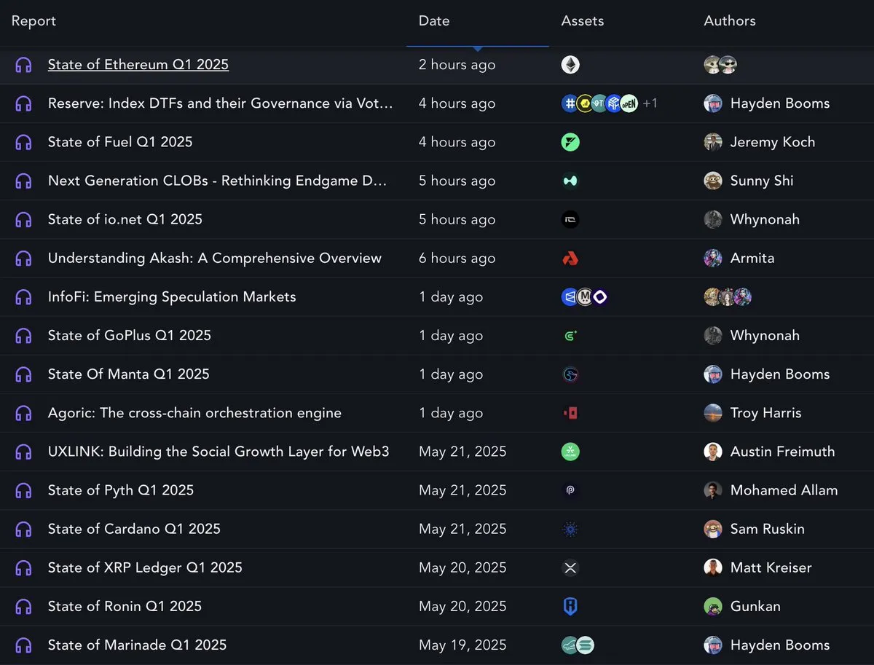Open the State of GoPlus Q1 2025 report

click(x=130, y=335)
